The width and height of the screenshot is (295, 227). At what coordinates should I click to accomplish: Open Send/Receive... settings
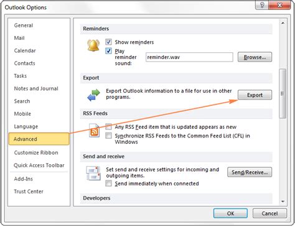click(250, 172)
